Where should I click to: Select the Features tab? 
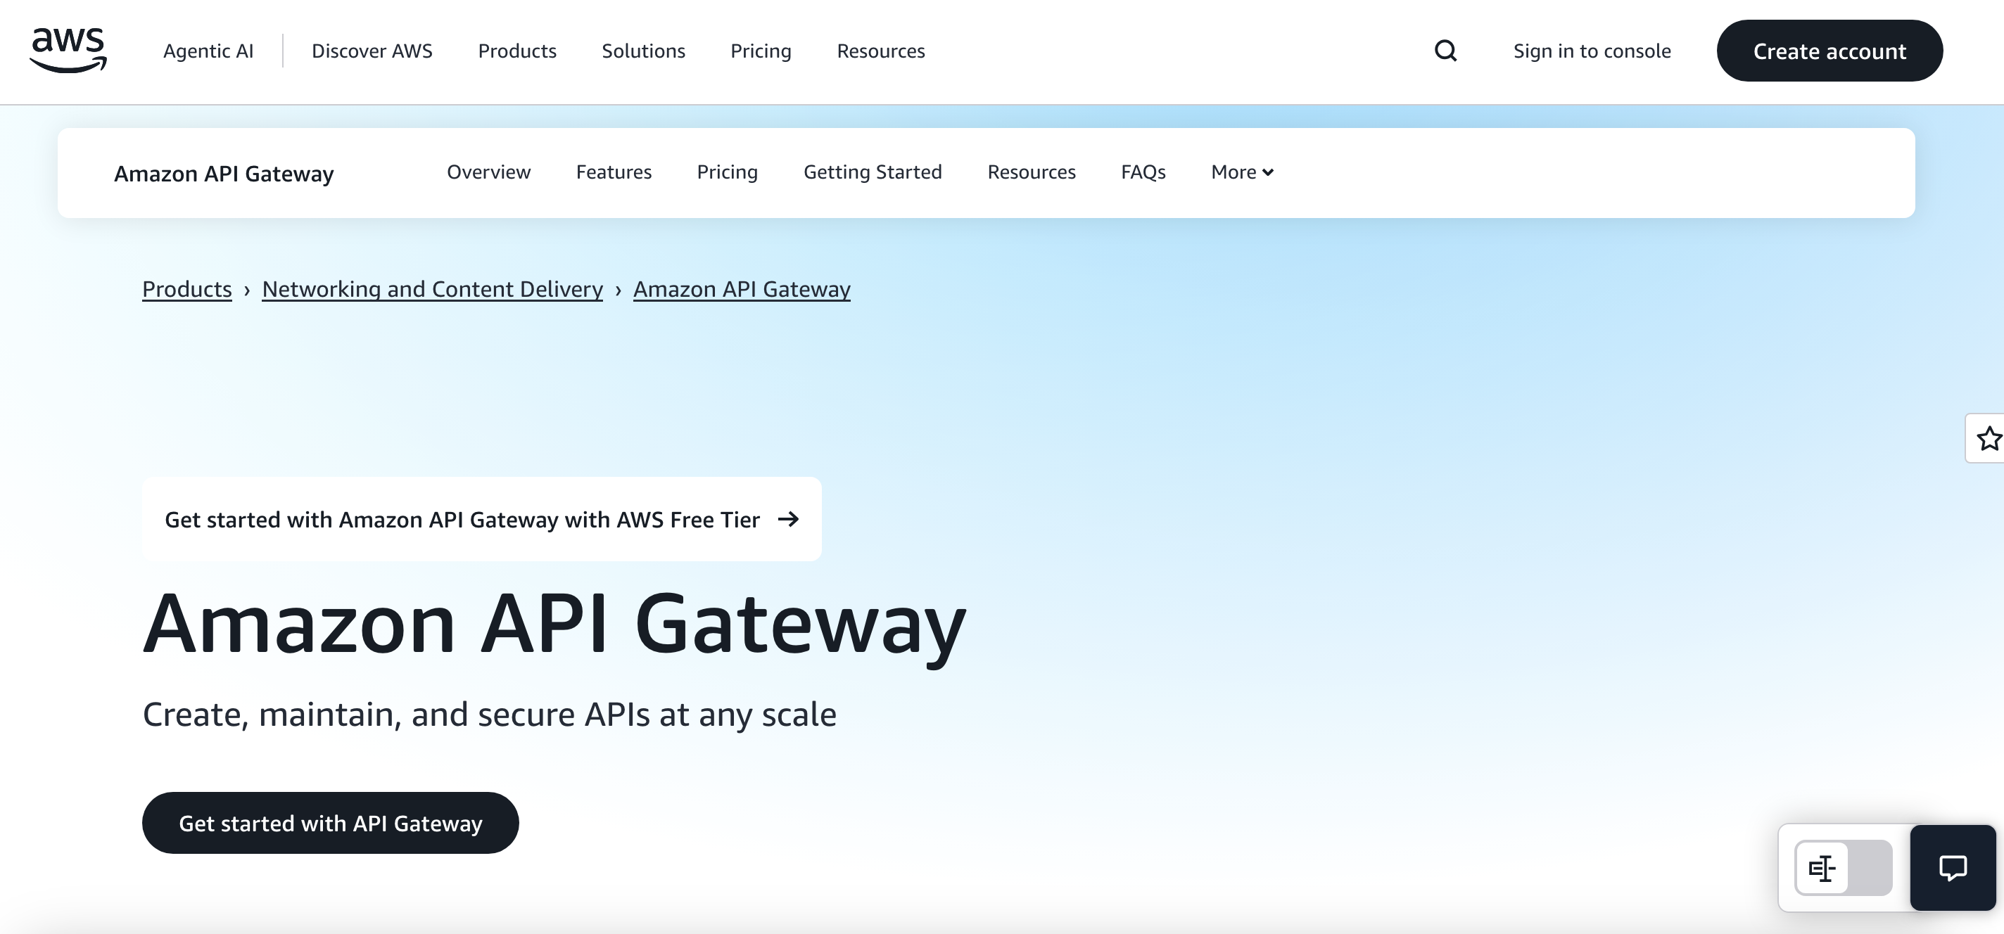[614, 172]
